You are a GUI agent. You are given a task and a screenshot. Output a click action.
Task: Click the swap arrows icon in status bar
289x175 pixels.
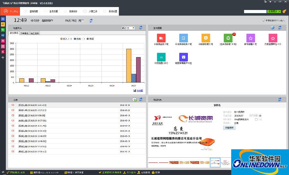(x=3, y=172)
